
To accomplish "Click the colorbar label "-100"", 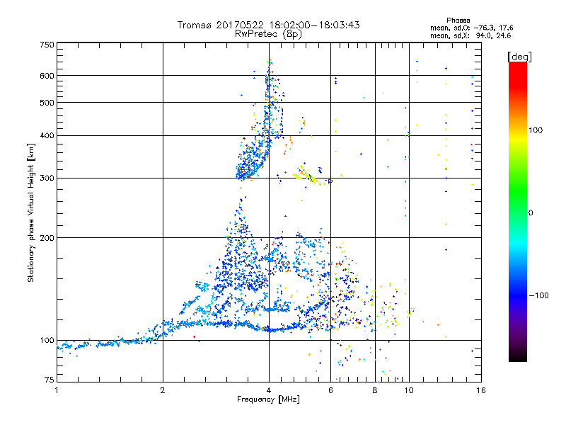I will tap(538, 295).
